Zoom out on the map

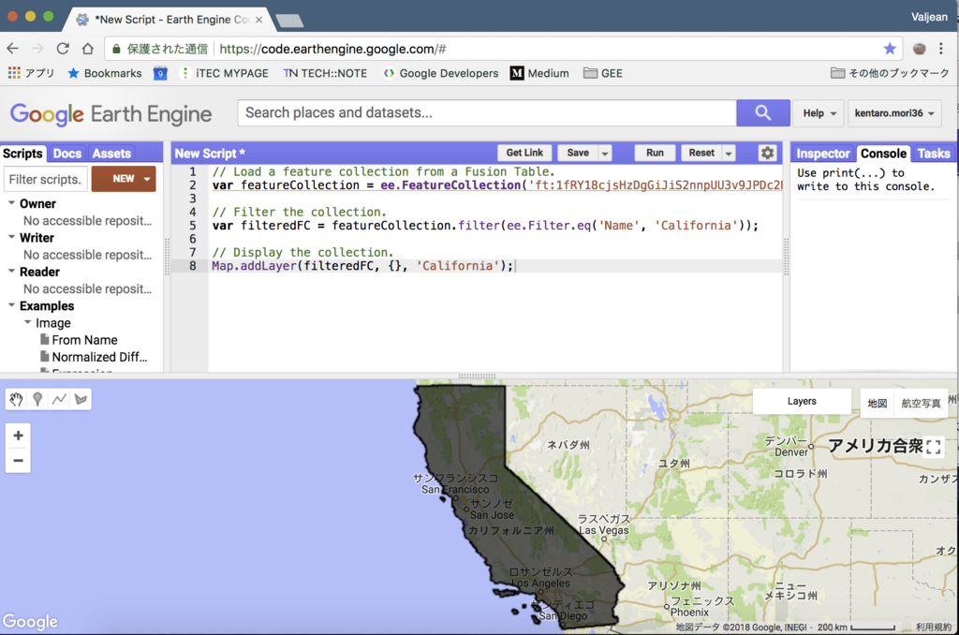click(x=19, y=461)
